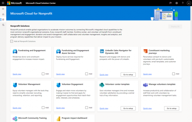Click the Program impact dashboard Power BI icon
The image size is (192, 122).
59,119
